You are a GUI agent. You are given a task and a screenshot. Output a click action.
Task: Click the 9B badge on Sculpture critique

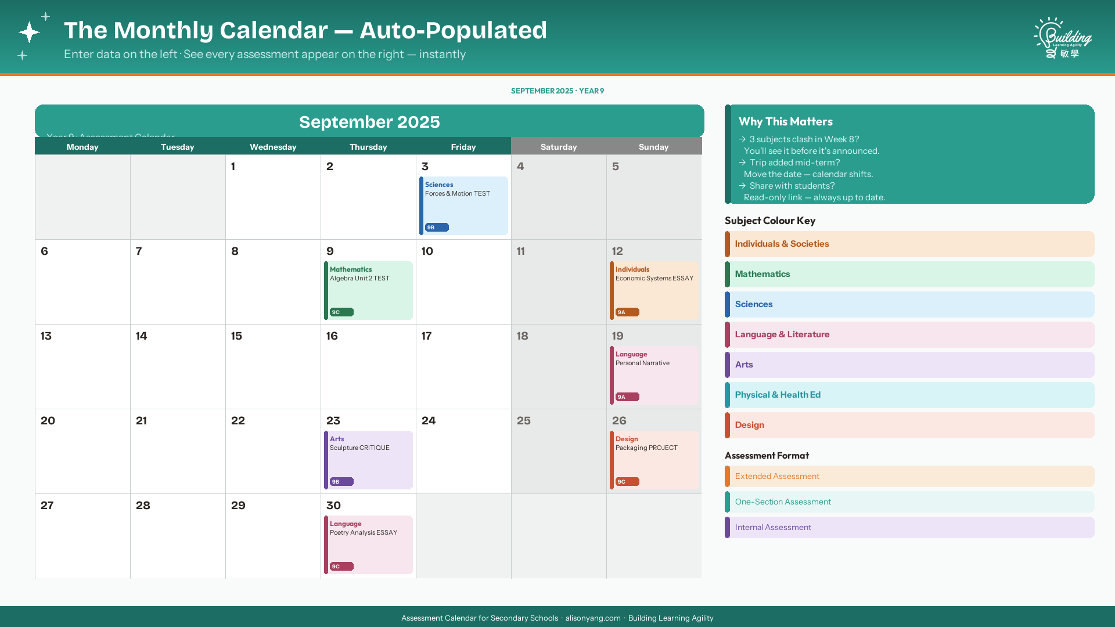[x=341, y=482]
